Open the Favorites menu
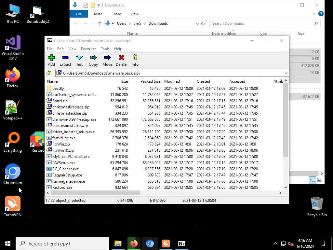Image resolution: width=333 pixels, height=250 pixels. pos(88,49)
